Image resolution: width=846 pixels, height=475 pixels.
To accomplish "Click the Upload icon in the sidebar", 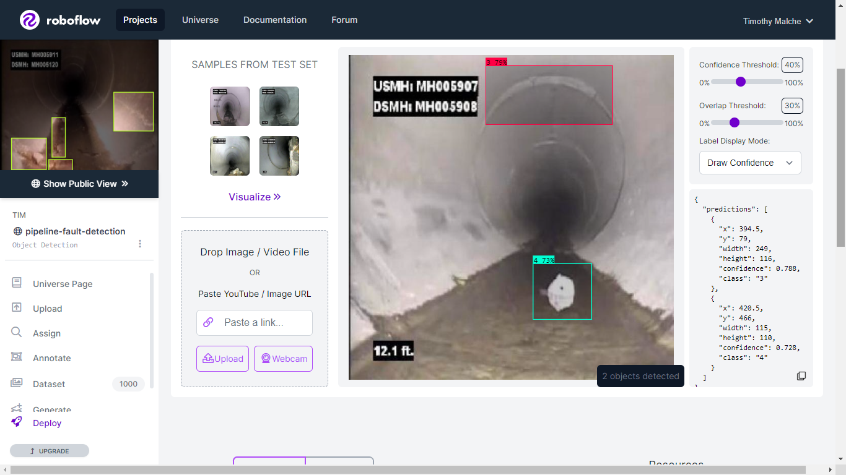I will pyautogui.click(x=17, y=307).
